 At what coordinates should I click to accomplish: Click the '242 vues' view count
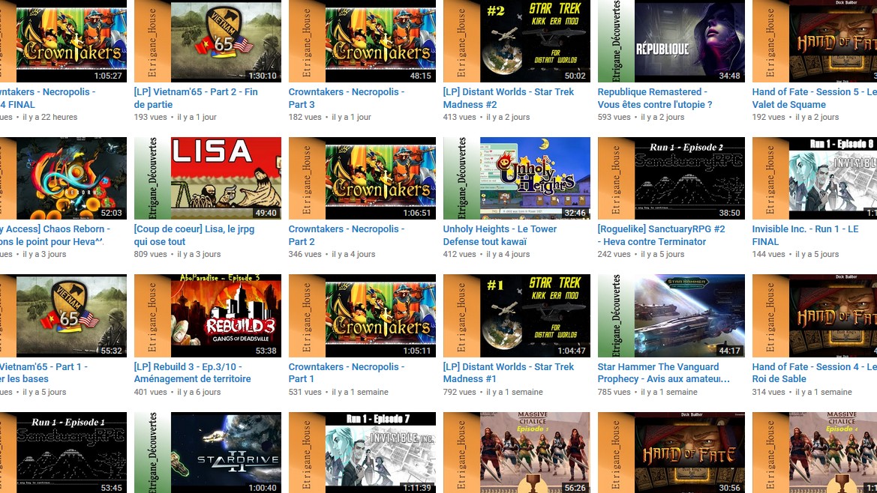(x=614, y=254)
